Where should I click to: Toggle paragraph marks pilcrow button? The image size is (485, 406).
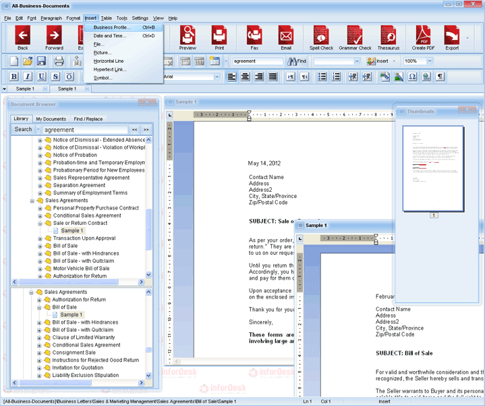440,76
